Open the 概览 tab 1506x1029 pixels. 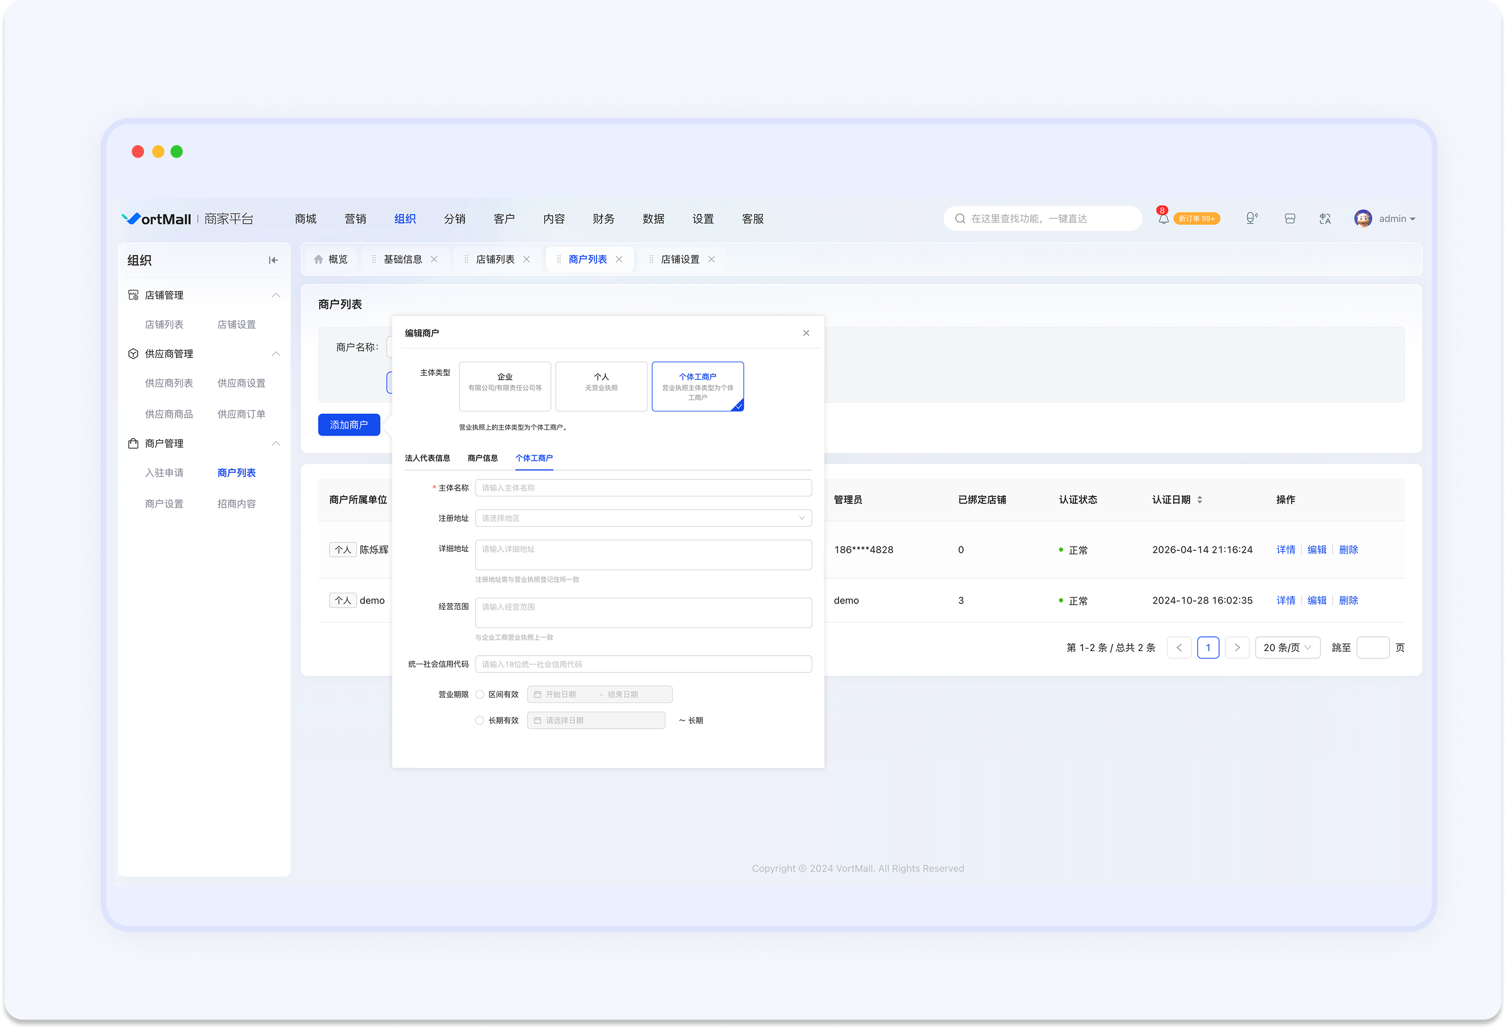point(331,259)
